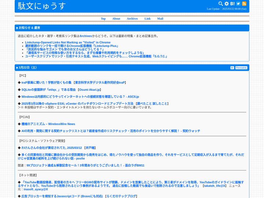Open the Mail navigation item

click(x=160, y=19)
